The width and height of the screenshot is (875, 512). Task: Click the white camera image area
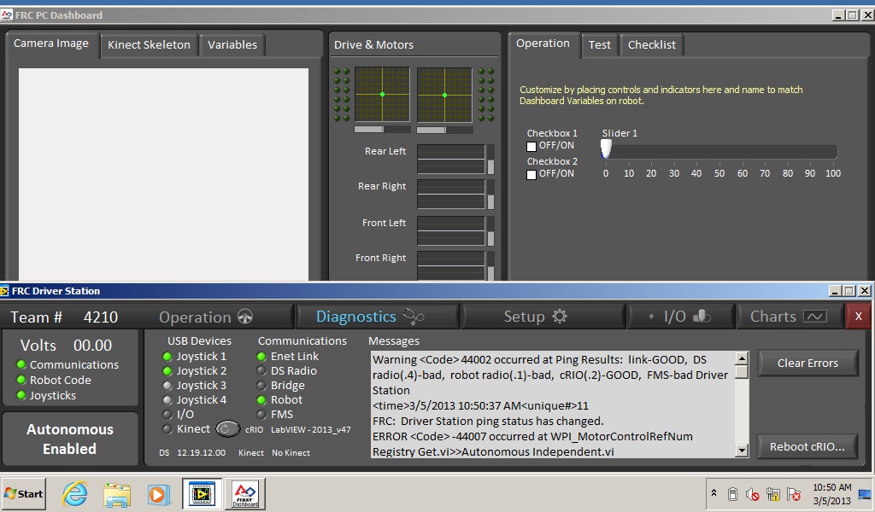click(x=163, y=174)
